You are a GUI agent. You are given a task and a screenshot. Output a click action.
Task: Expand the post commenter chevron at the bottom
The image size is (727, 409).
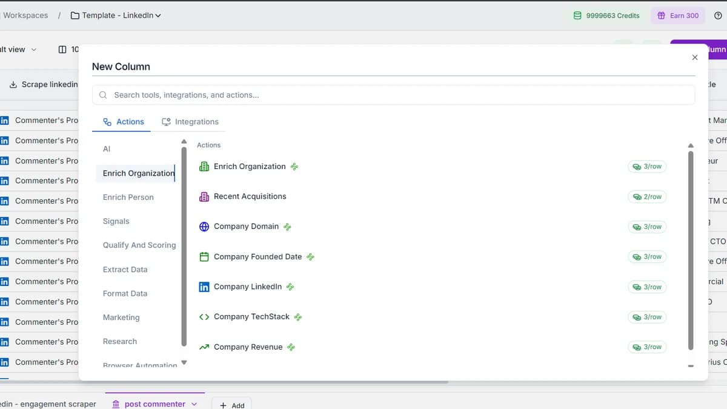[194, 404]
